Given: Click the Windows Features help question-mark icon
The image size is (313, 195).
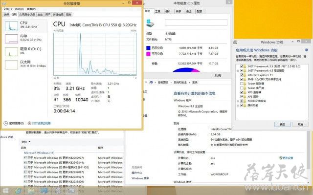Looking at the screenshot, I should click(x=306, y=50).
